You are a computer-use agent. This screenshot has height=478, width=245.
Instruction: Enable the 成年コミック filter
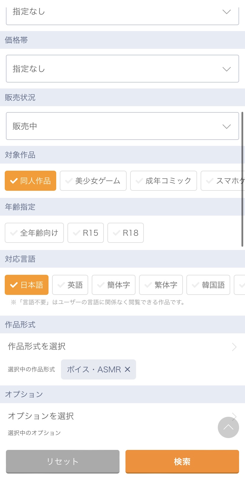(163, 181)
